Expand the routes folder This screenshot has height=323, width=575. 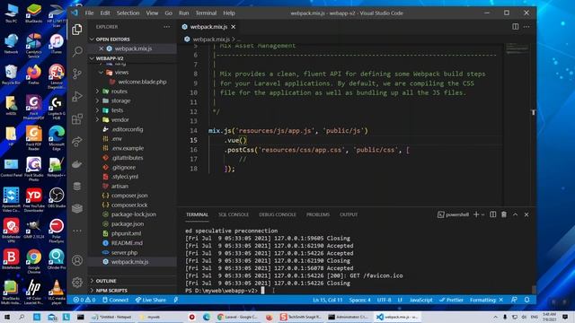[x=119, y=92]
